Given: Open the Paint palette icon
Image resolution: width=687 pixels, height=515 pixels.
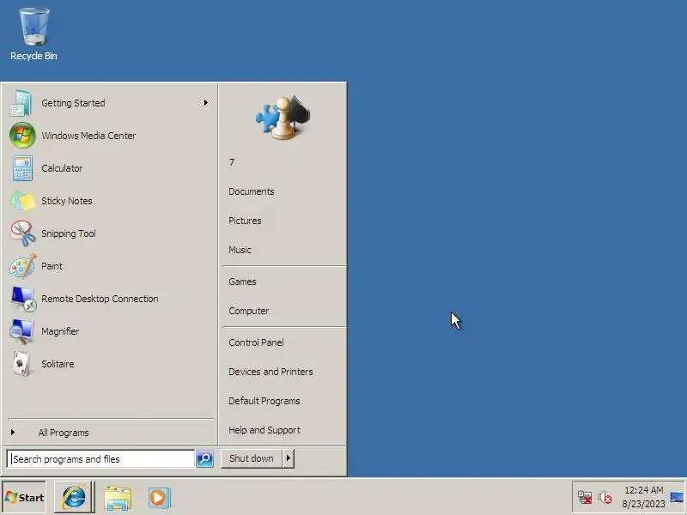Looking at the screenshot, I should tap(22, 266).
